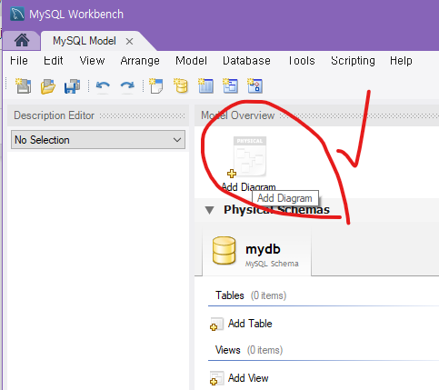Click the mydb database cylinder icon
Screen dimensions: 439x390
click(224, 251)
